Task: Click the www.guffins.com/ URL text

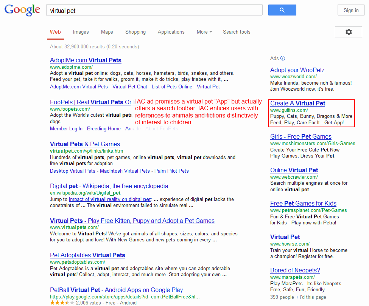Action: click(x=289, y=110)
